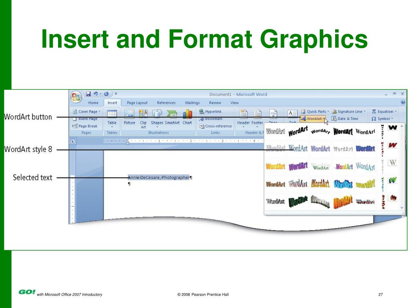Viewport: 410px width, 308px height.
Task: Redo with the Quick Access repeat icon
Action: tap(107, 94)
